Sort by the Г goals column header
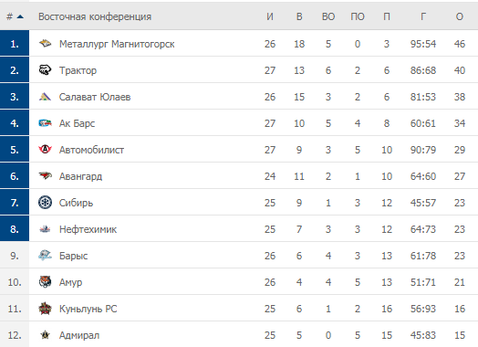Image resolution: width=478 pixels, height=347 pixels. (423, 16)
